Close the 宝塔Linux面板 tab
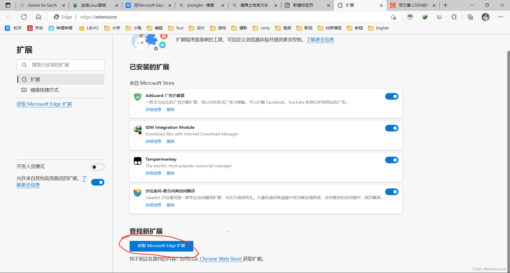Viewport: 510px width, 273px height. click(x=117, y=5)
